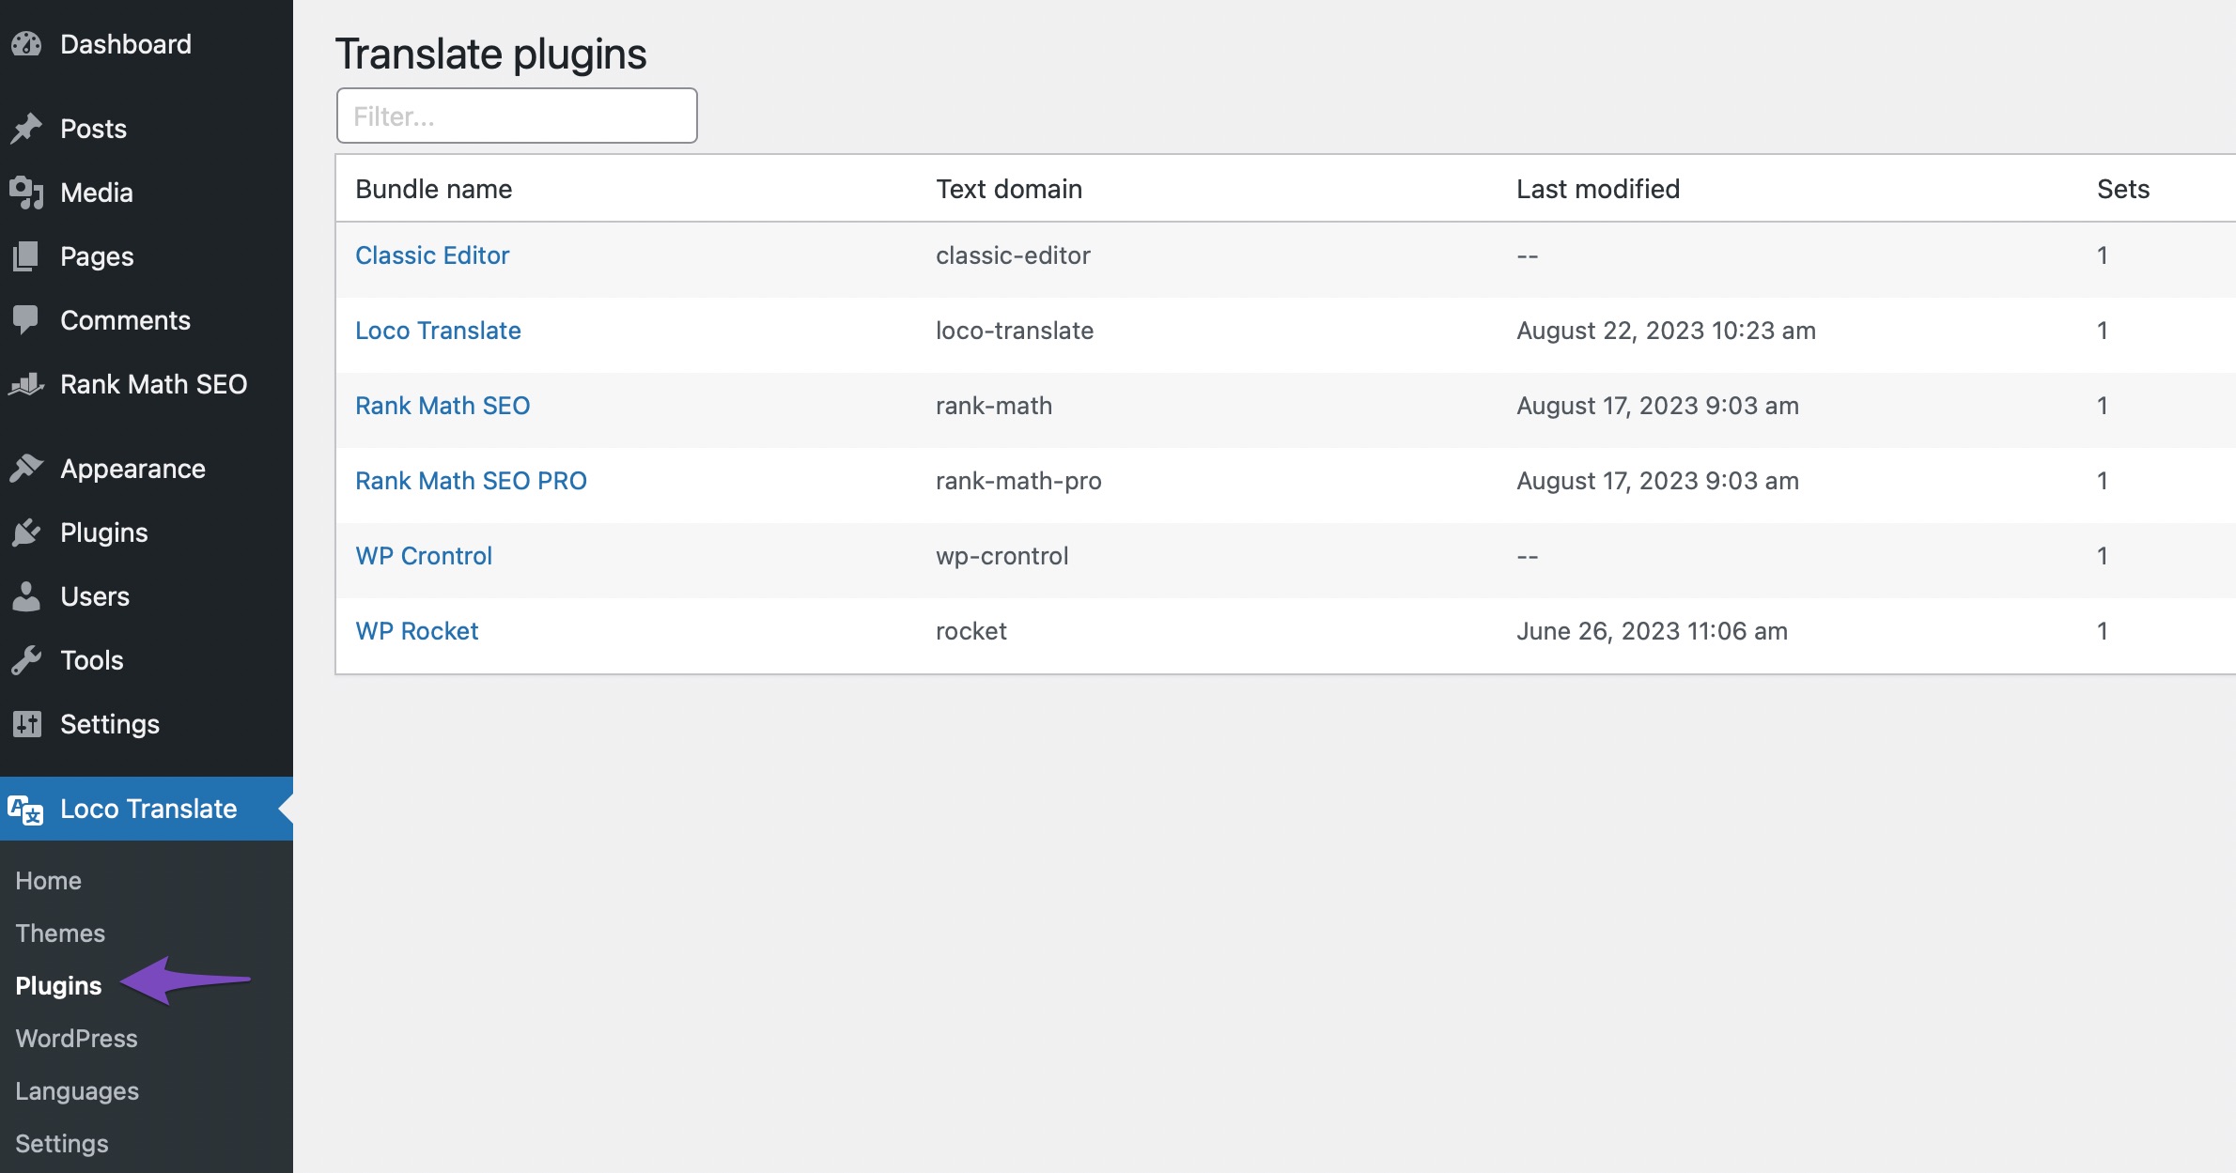The image size is (2236, 1173).
Task: Click the Users person icon
Action: click(x=26, y=596)
